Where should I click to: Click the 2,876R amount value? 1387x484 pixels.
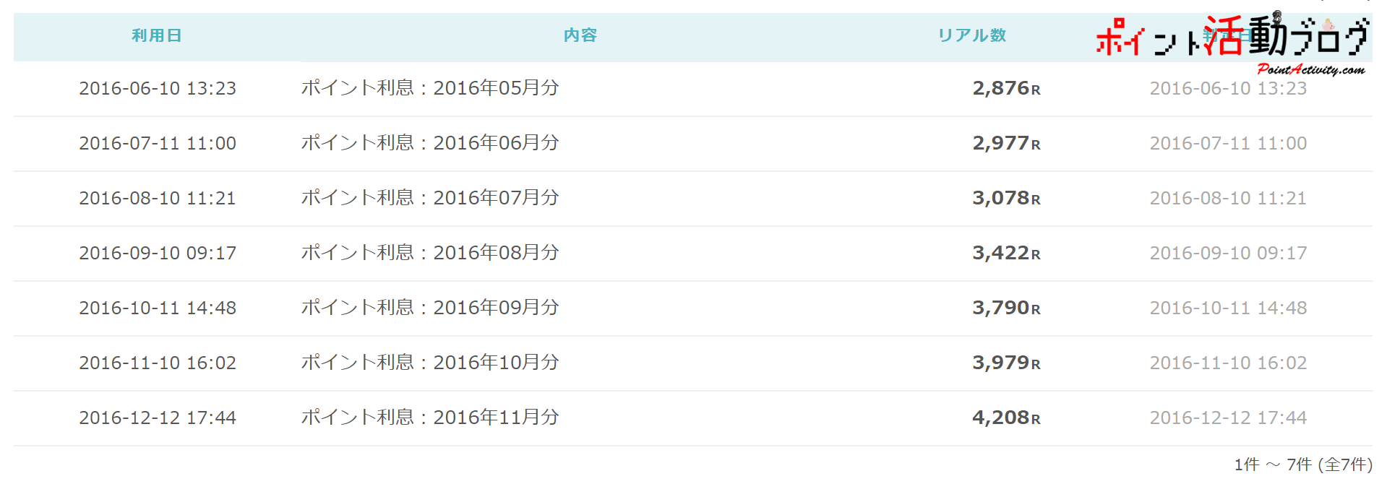point(1005,88)
